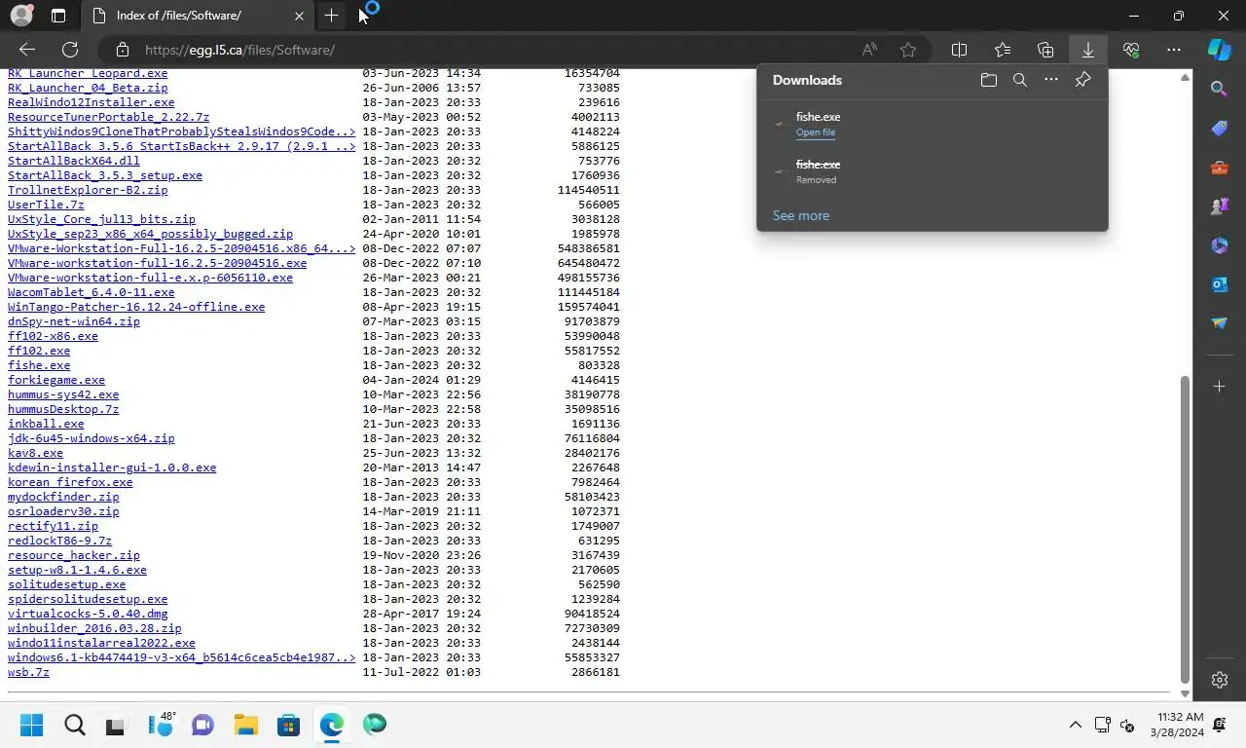Click the page vertical scrollbar thumb
This screenshot has width=1246, height=748.
coord(1185,529)
